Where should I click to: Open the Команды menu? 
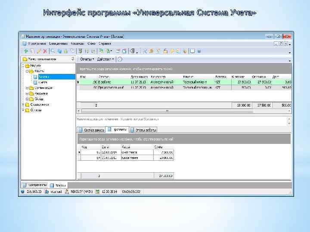(77, 43)
